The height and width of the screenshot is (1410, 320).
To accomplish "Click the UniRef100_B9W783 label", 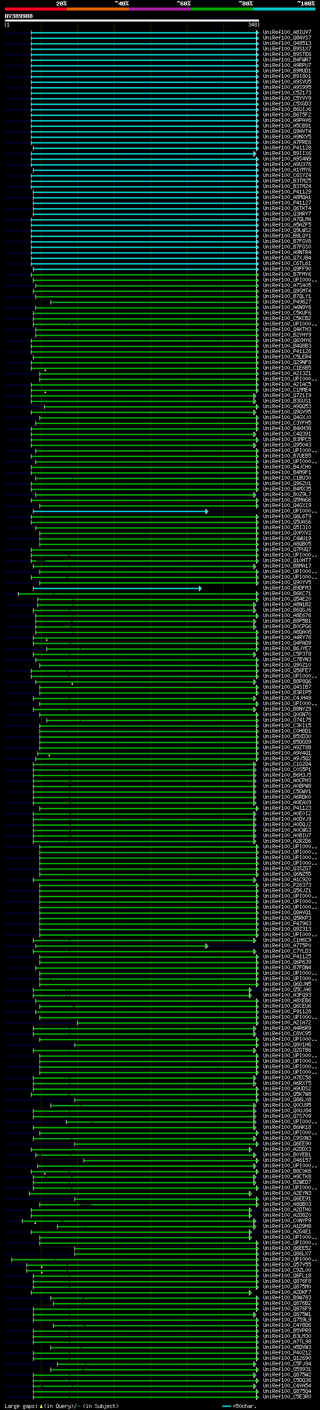I will click(287, 1298).
